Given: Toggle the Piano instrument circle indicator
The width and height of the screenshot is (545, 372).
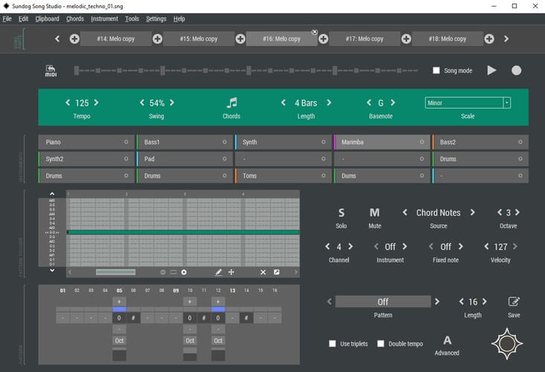Looking at the screenshot, I should pos(126,142).
